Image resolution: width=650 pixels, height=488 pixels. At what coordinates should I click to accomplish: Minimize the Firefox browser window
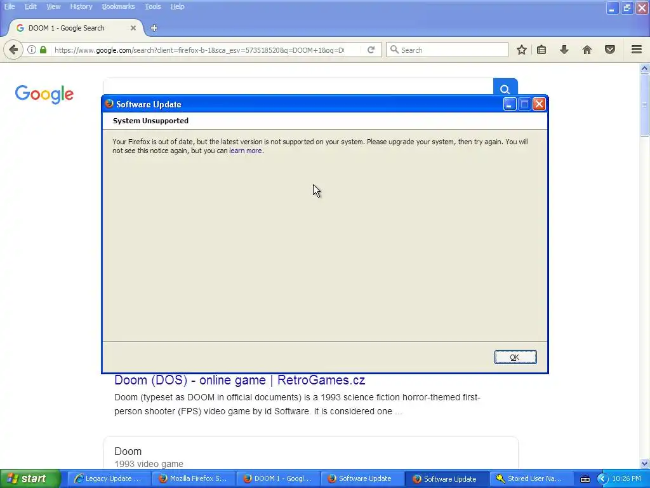tap(612, 8)
